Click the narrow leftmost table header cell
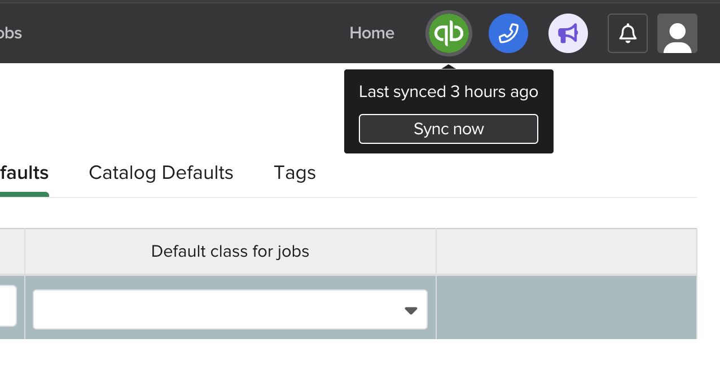This screenshot has width=720, height=369. pos(12,252)
